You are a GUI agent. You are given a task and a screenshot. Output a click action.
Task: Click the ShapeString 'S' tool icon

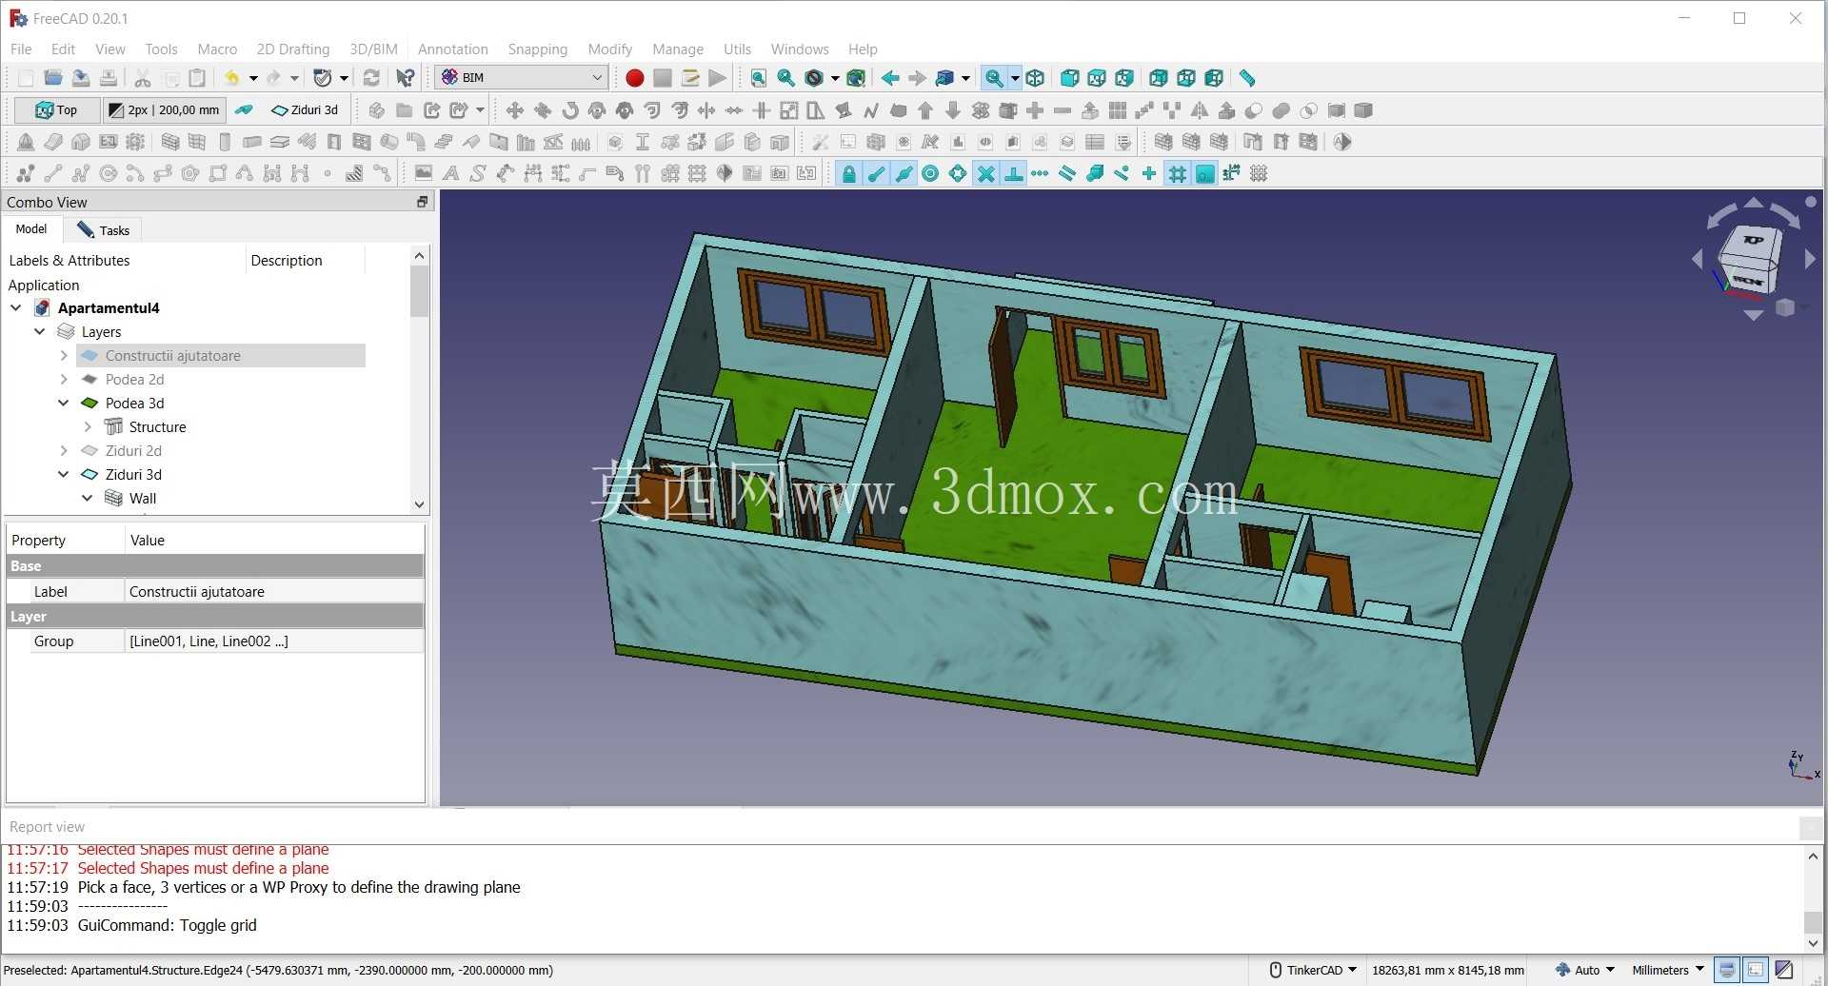tap(478, 173)
